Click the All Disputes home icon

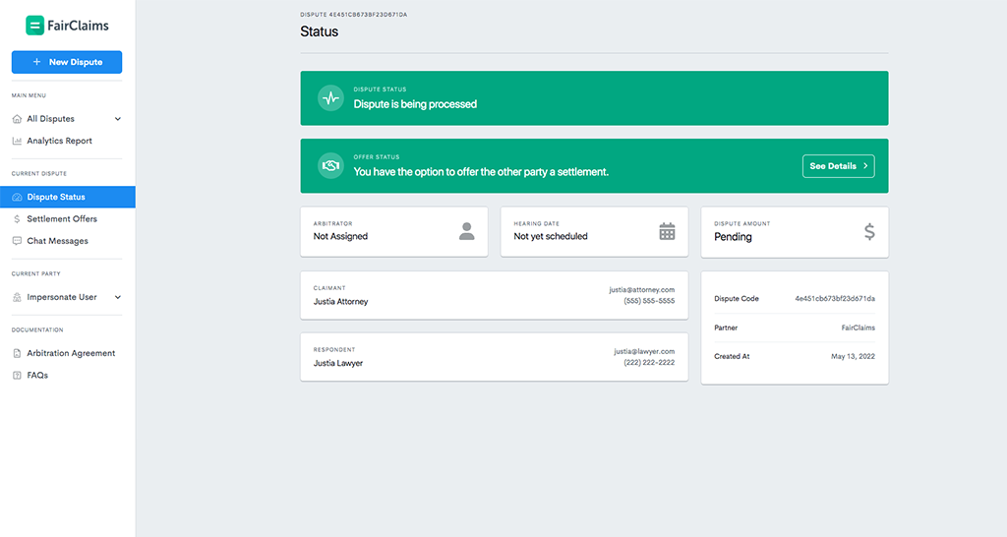(x=17, y=119)
